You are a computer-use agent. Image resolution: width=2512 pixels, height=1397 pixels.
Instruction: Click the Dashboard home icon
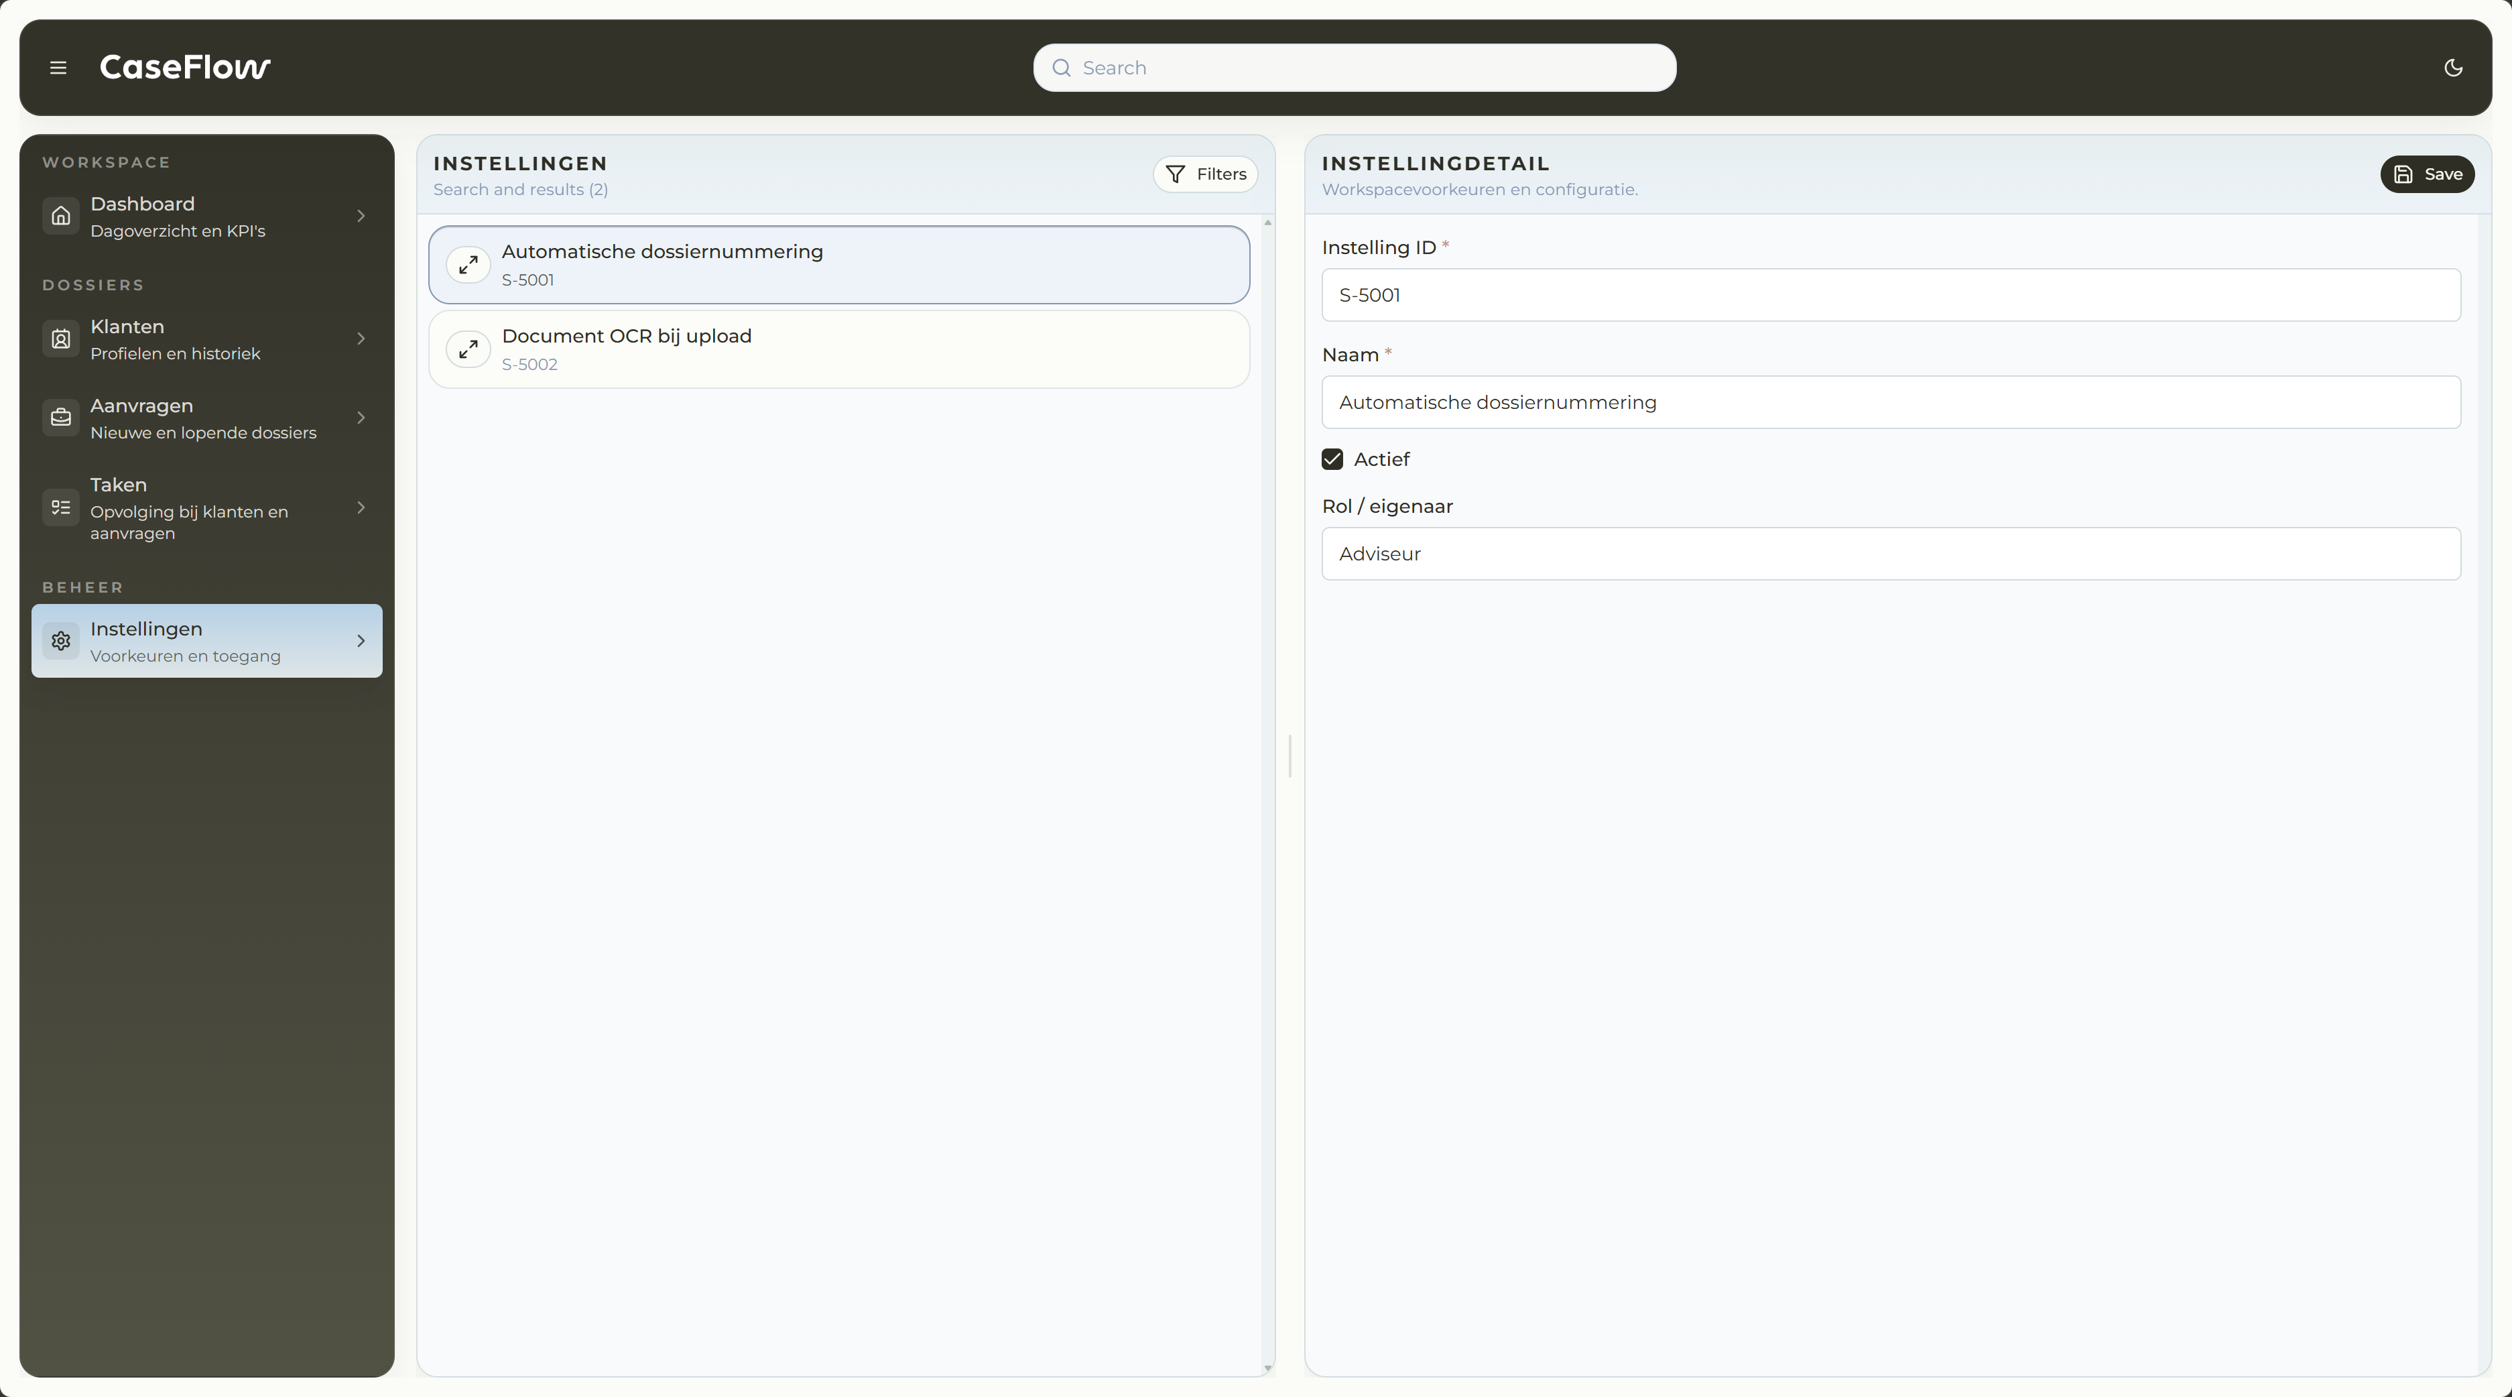[x=60, y=216]
